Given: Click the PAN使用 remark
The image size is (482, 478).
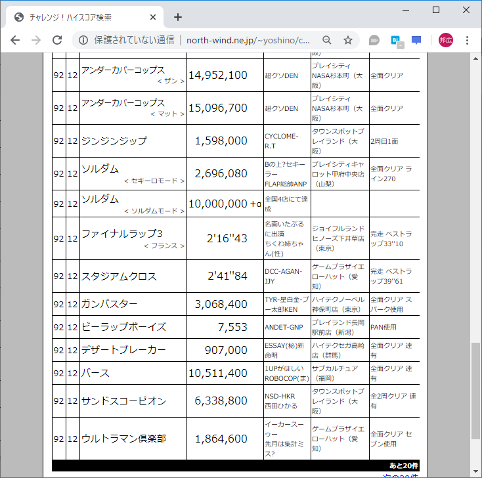Looking at the screenshot, I should 383,328.
